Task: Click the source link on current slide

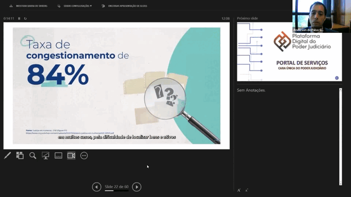Action: (x=70, y=133)
